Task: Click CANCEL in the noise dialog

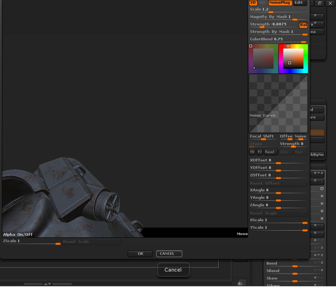Action: tap(169, 253)
